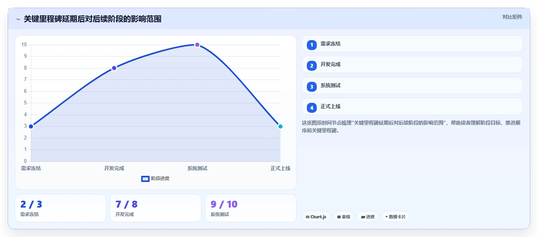Click the 正式上线 cyan data point

(x=280, y=127)
